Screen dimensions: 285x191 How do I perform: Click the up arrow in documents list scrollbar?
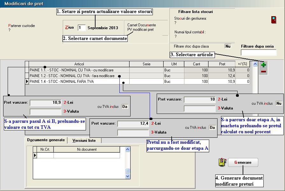coord(128,149)
